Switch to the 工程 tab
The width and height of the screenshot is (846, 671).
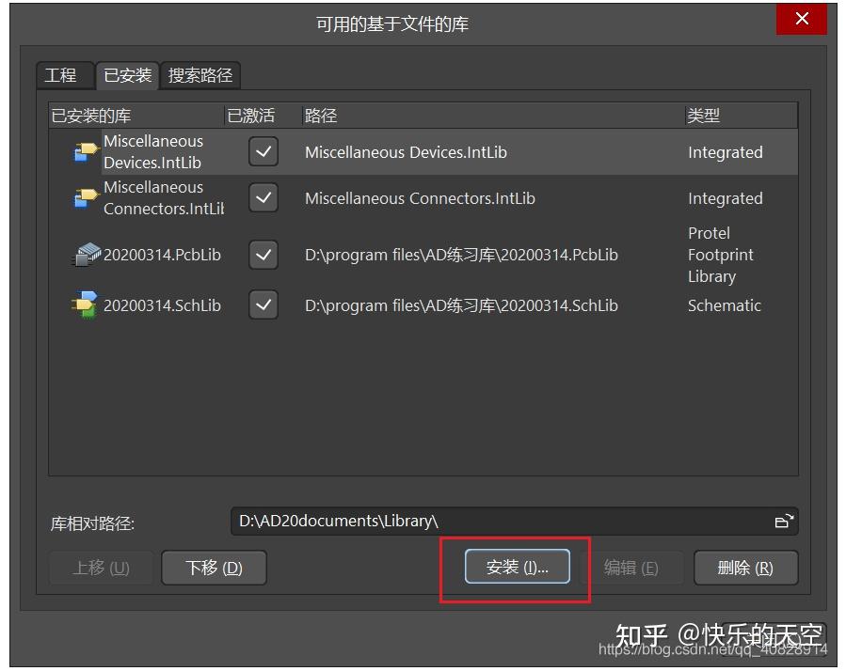[x=63, y=75]
